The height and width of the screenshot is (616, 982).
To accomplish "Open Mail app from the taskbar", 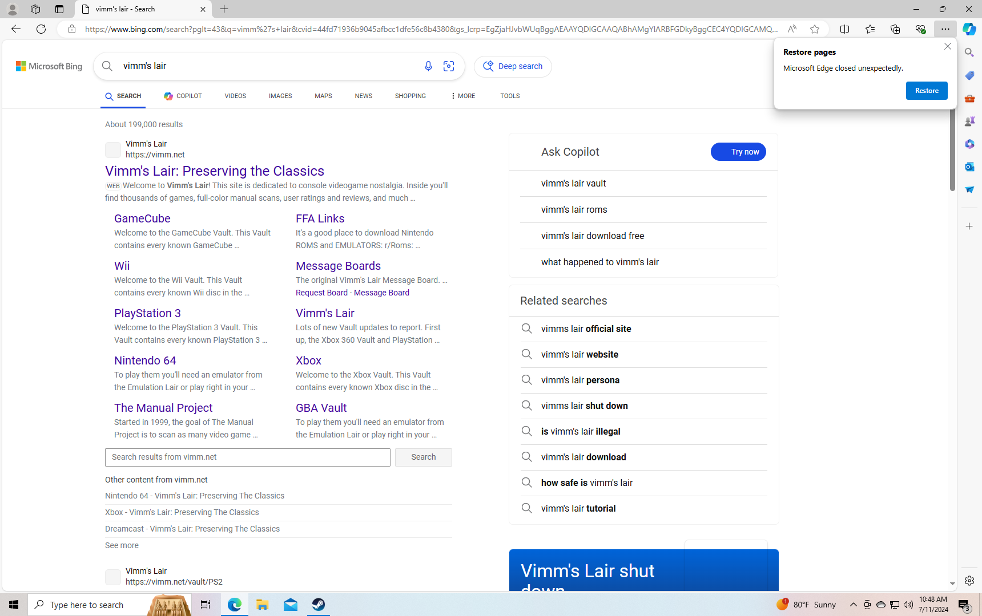I will click(291, 605).
